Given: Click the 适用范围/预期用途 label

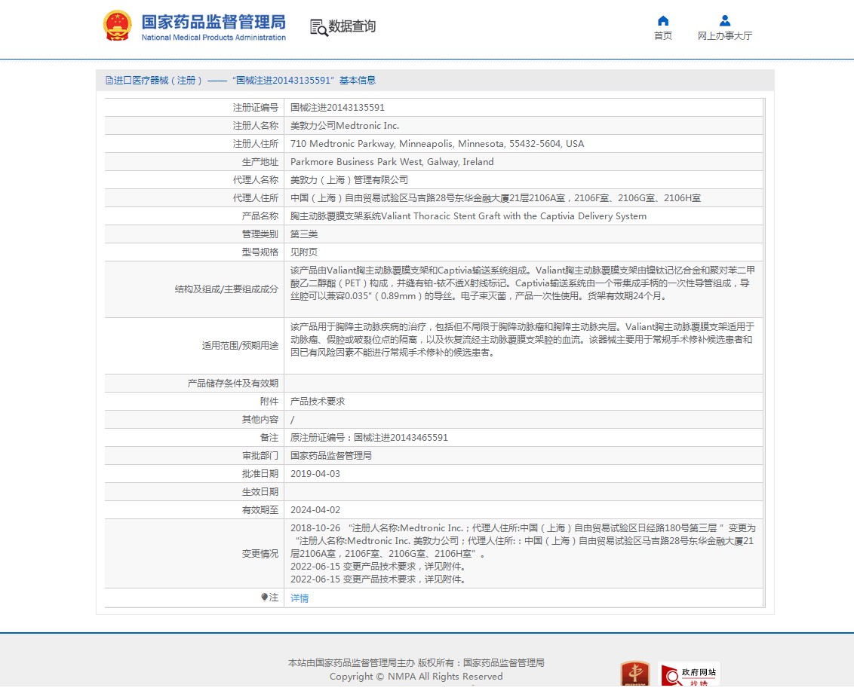Looking at the screenshot, I should coord(240,346).
